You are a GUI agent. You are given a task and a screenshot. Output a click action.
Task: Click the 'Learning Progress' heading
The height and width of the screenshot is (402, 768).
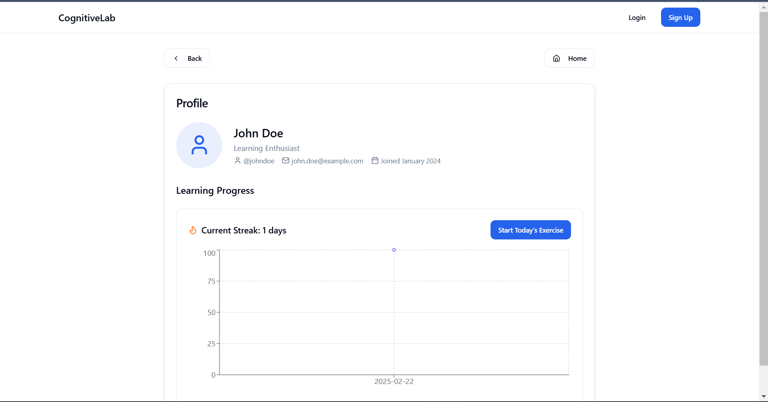[215, 191]
